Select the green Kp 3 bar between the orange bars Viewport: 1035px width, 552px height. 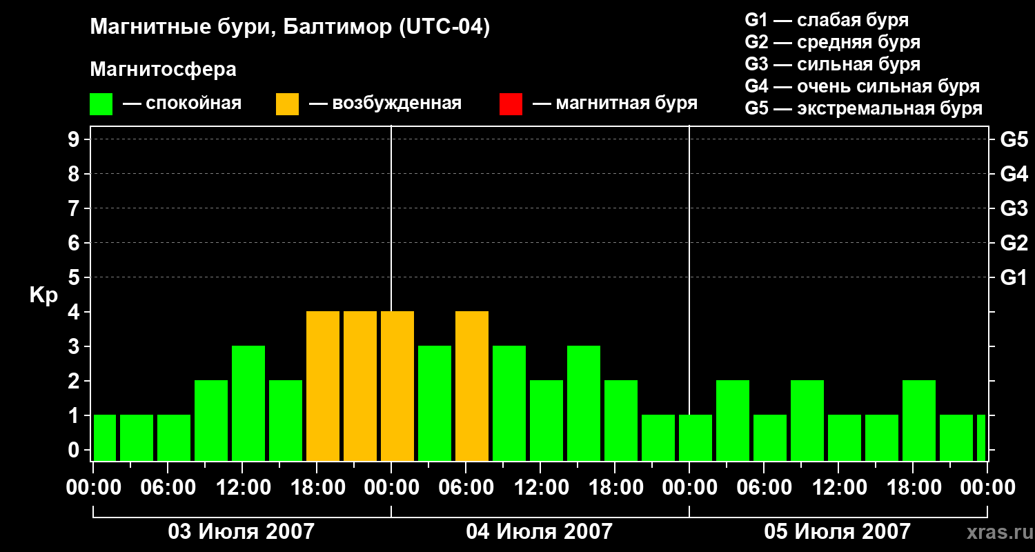tap(435, 403)
